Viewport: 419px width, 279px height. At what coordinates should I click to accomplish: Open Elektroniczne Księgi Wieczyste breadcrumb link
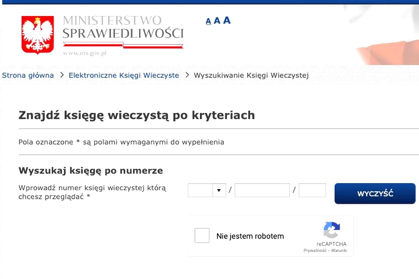point(124,75)
